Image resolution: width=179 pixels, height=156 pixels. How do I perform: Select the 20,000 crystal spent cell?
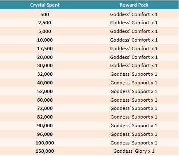[45, 57]
